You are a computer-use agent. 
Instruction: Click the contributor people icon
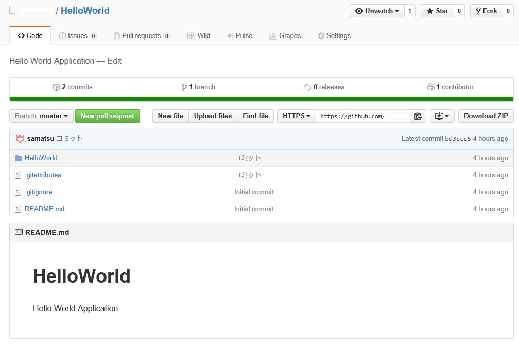(x=430, y=87)
